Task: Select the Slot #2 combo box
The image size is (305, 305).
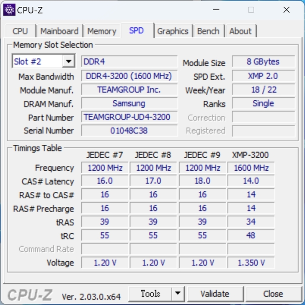Action: (x=44, y=61)
